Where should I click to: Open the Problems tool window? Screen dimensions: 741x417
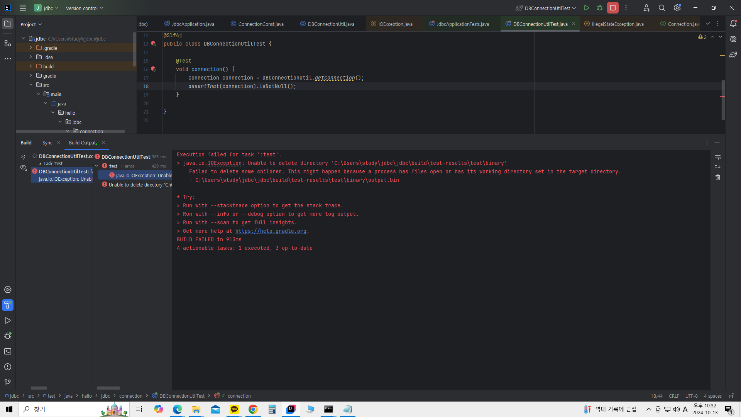8,367
